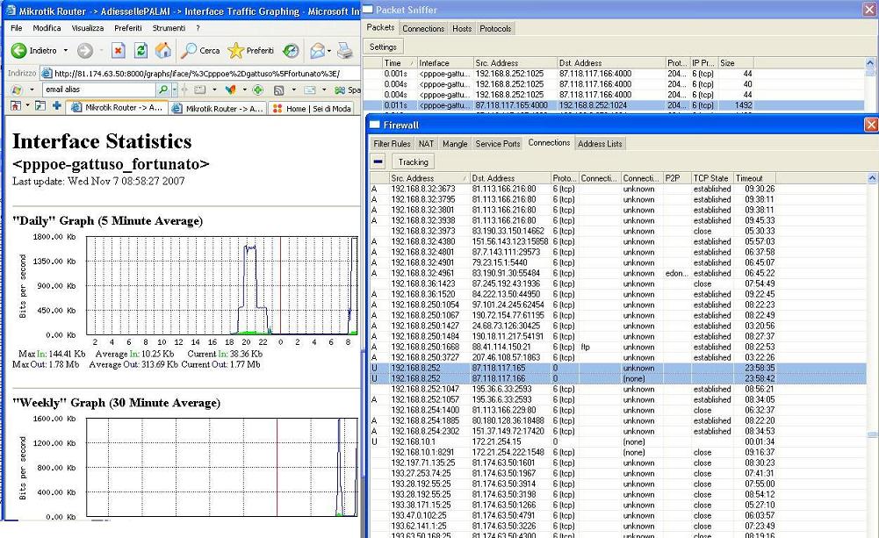
Task: Expand the search box options dropdown arrow
Action: (175, 90)
